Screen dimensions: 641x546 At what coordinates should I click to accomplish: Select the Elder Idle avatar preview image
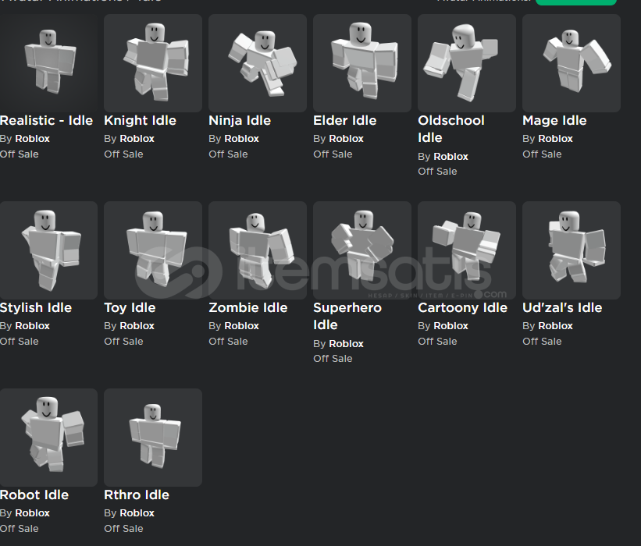click(x=362, y=63)
